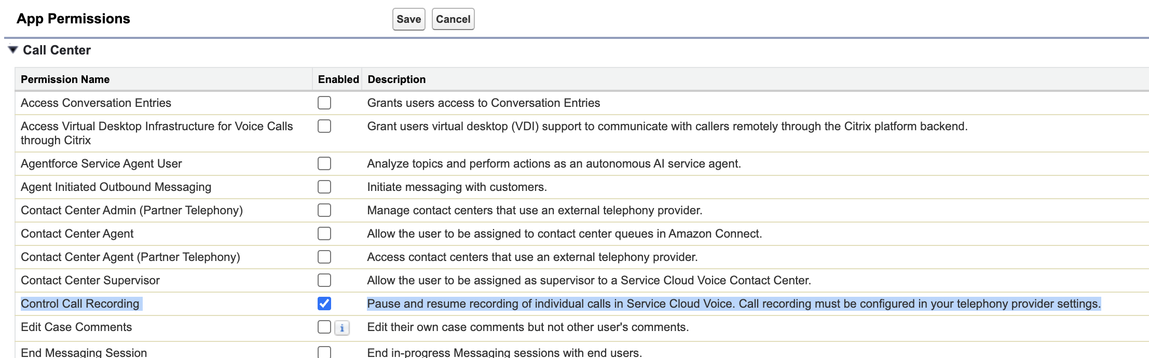This screenshot has height=358, width=1149.
Task: Click the Permission Name column header
Action: coord(65,79)
